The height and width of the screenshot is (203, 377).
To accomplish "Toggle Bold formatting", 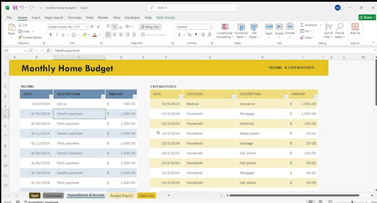I will coord(51,35).
